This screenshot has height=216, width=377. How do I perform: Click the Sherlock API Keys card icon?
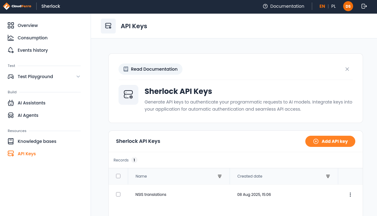click(128, 95)
